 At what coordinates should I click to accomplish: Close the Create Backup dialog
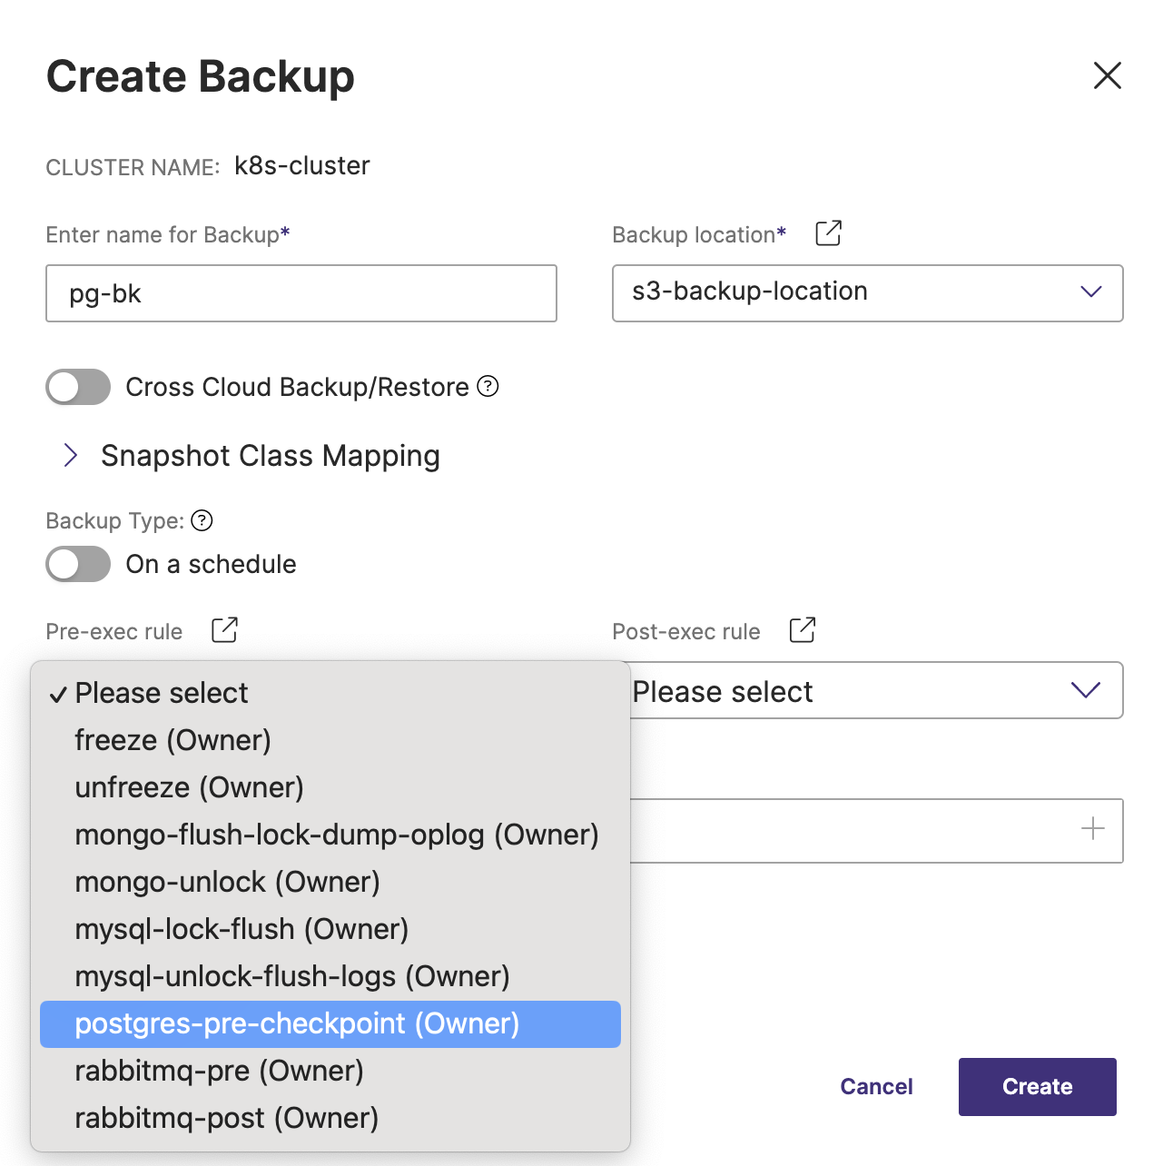(x=1107, y=75)
